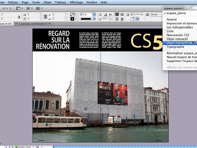Open the Texte menu

(36, 2)
